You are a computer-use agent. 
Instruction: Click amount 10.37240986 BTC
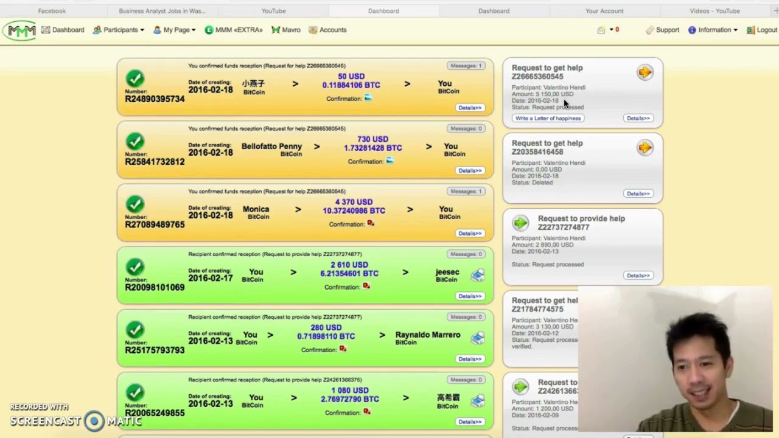point(354,210)
